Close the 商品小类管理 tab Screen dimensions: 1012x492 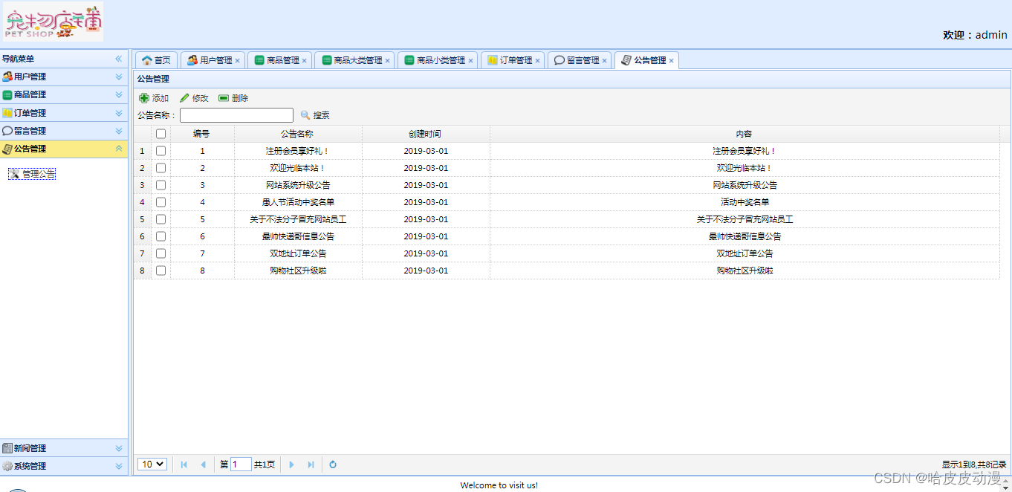coord(470,61)
